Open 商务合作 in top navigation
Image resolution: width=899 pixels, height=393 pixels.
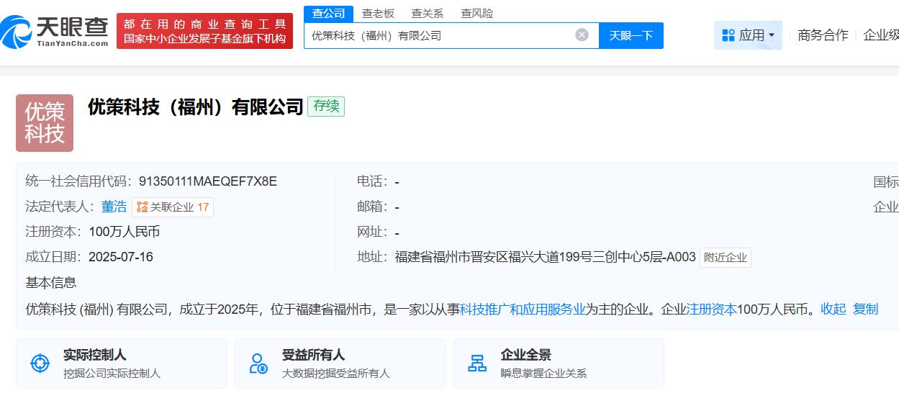point(823,35)
